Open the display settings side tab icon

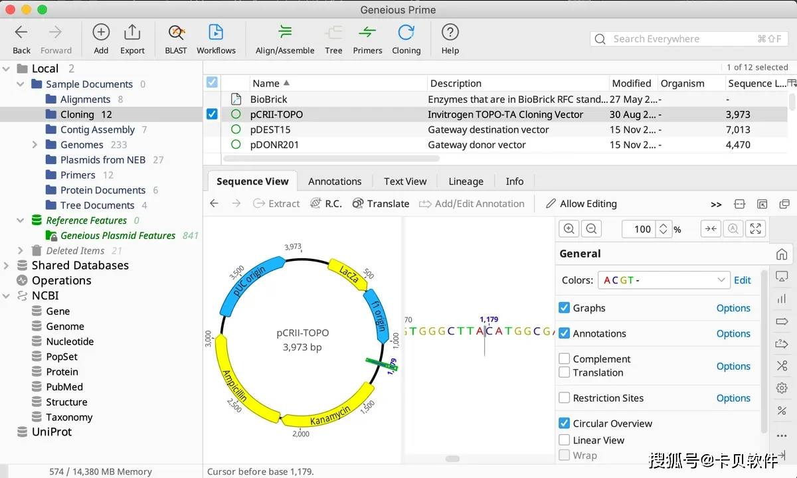[782, 276]
